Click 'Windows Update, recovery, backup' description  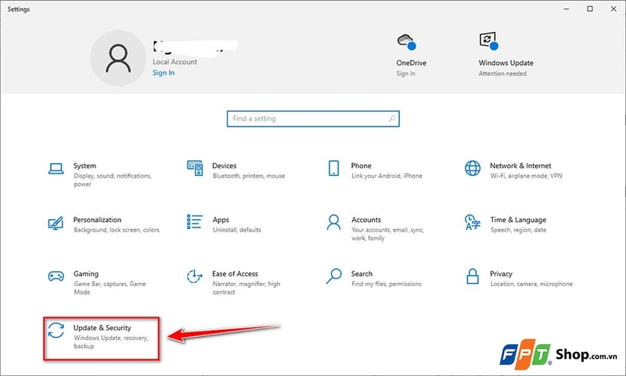pos(111,342)
